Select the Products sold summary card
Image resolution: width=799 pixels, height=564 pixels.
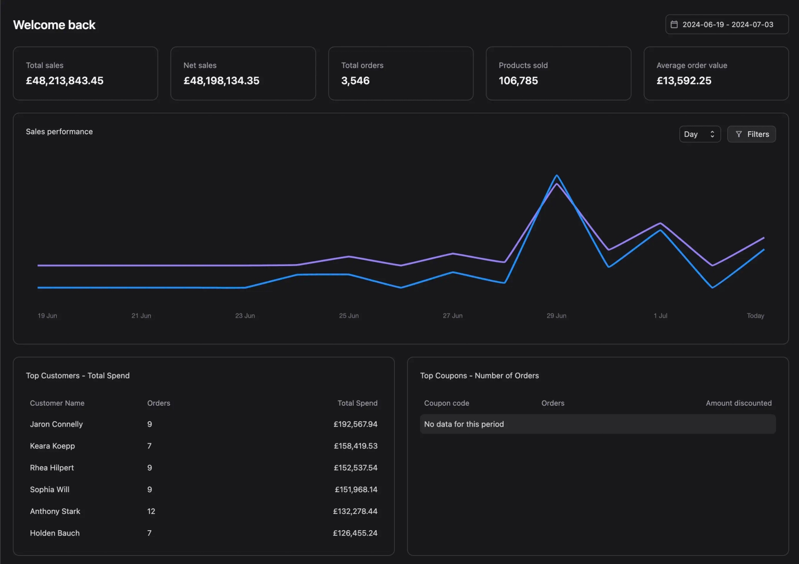coord(558,73)
